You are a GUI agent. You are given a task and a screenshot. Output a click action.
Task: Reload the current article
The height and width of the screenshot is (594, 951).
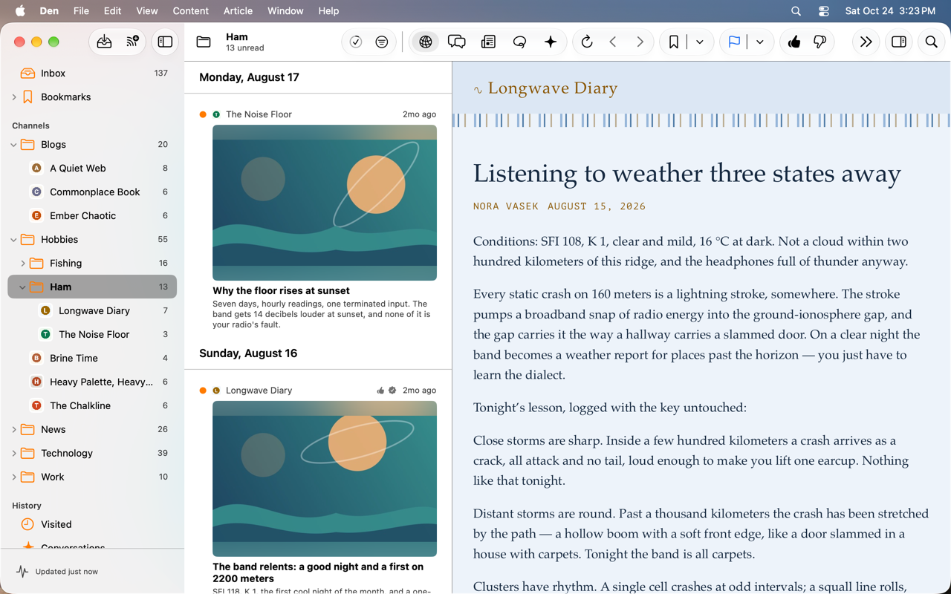coord(587,42)
